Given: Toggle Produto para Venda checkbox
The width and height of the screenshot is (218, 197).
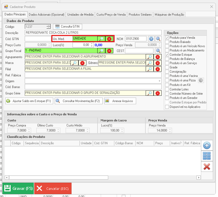Looking at the screenshot, I should point(167,38).
